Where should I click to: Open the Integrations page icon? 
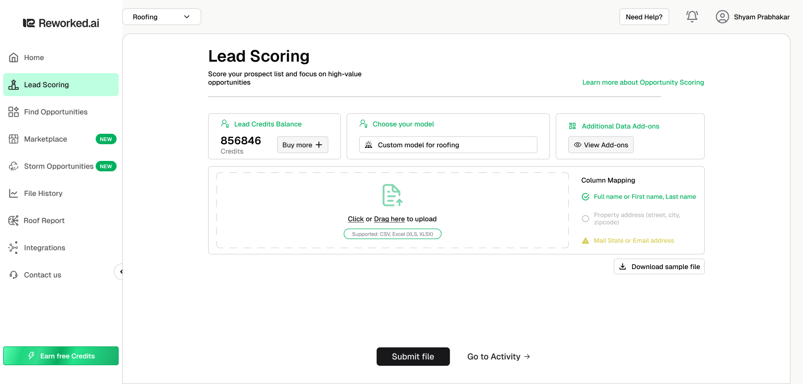[13, 248]
